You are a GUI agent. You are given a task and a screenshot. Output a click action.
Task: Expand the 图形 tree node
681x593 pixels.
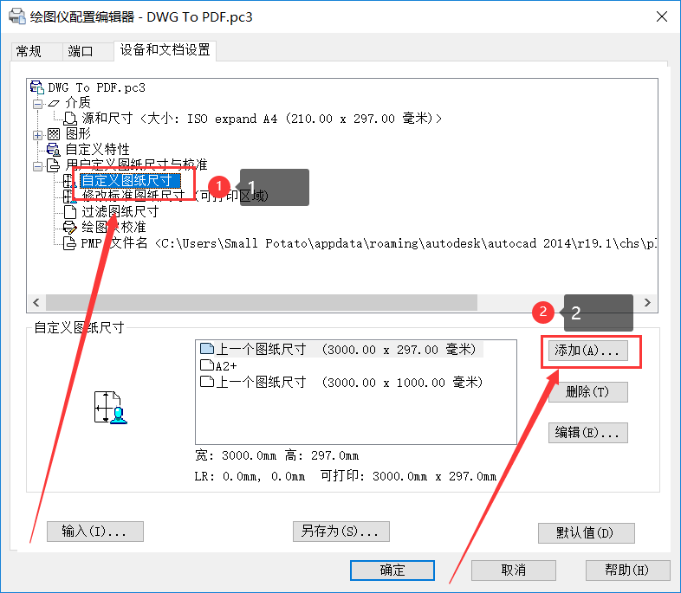[38, 135]
